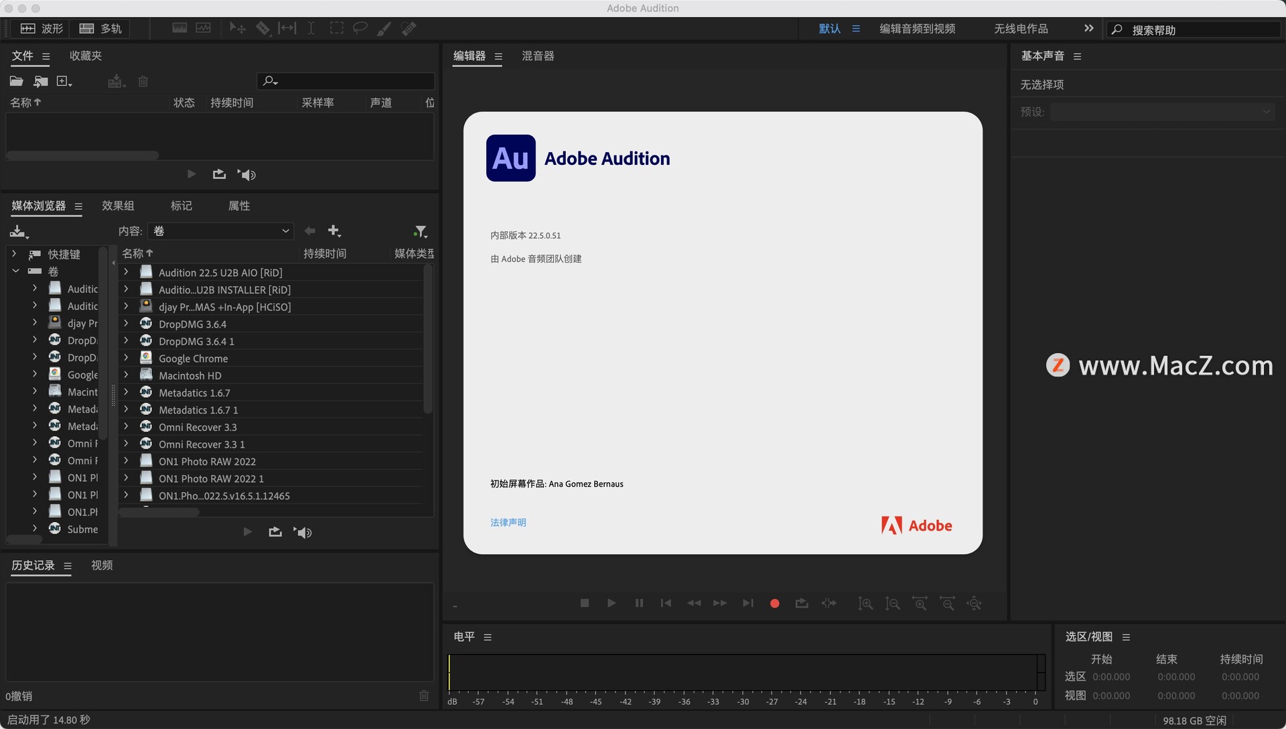Expand Audition 22.5 U2B AIO [RiD] row
1286x729 pixels.
125,273
